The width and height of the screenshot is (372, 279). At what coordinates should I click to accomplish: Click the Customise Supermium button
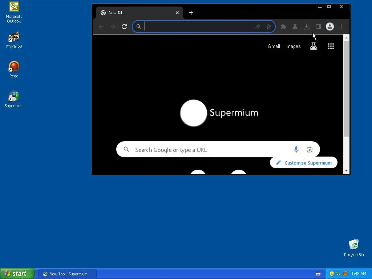[304, 163]
